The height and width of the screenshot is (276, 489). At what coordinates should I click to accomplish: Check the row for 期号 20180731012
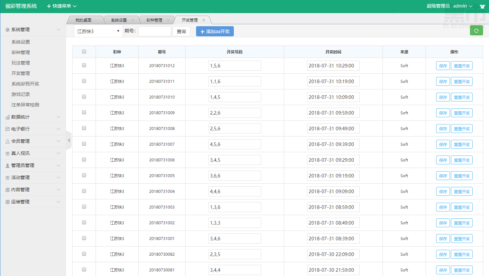point(84,65)
